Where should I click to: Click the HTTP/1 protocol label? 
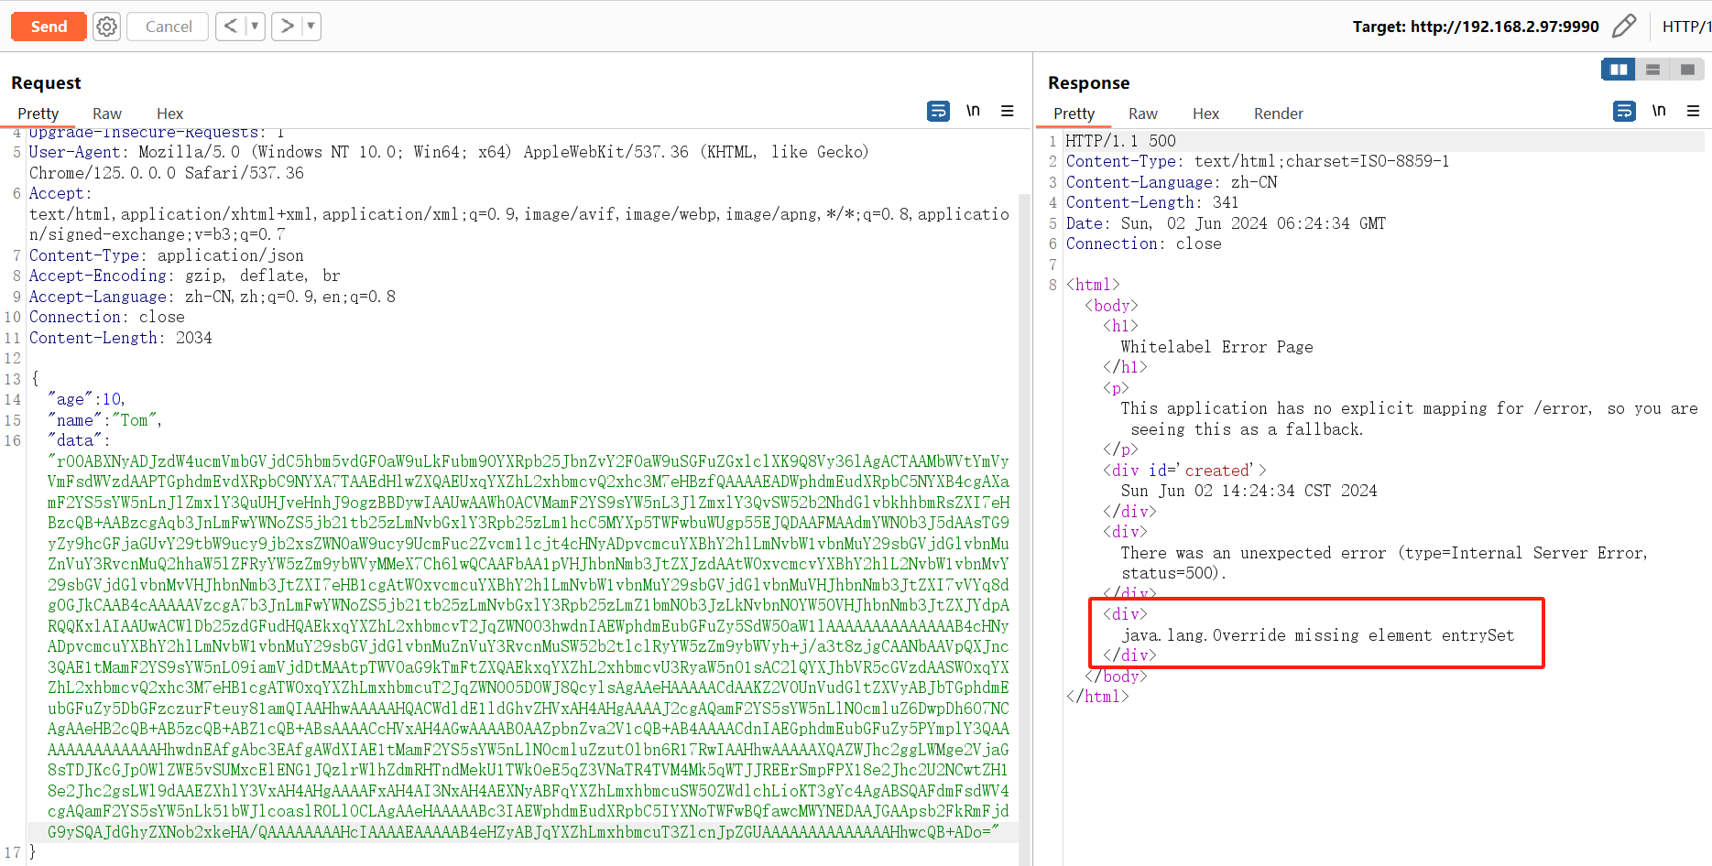point(1686,27)
